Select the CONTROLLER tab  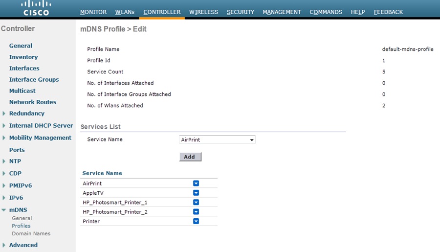point(162,12)
